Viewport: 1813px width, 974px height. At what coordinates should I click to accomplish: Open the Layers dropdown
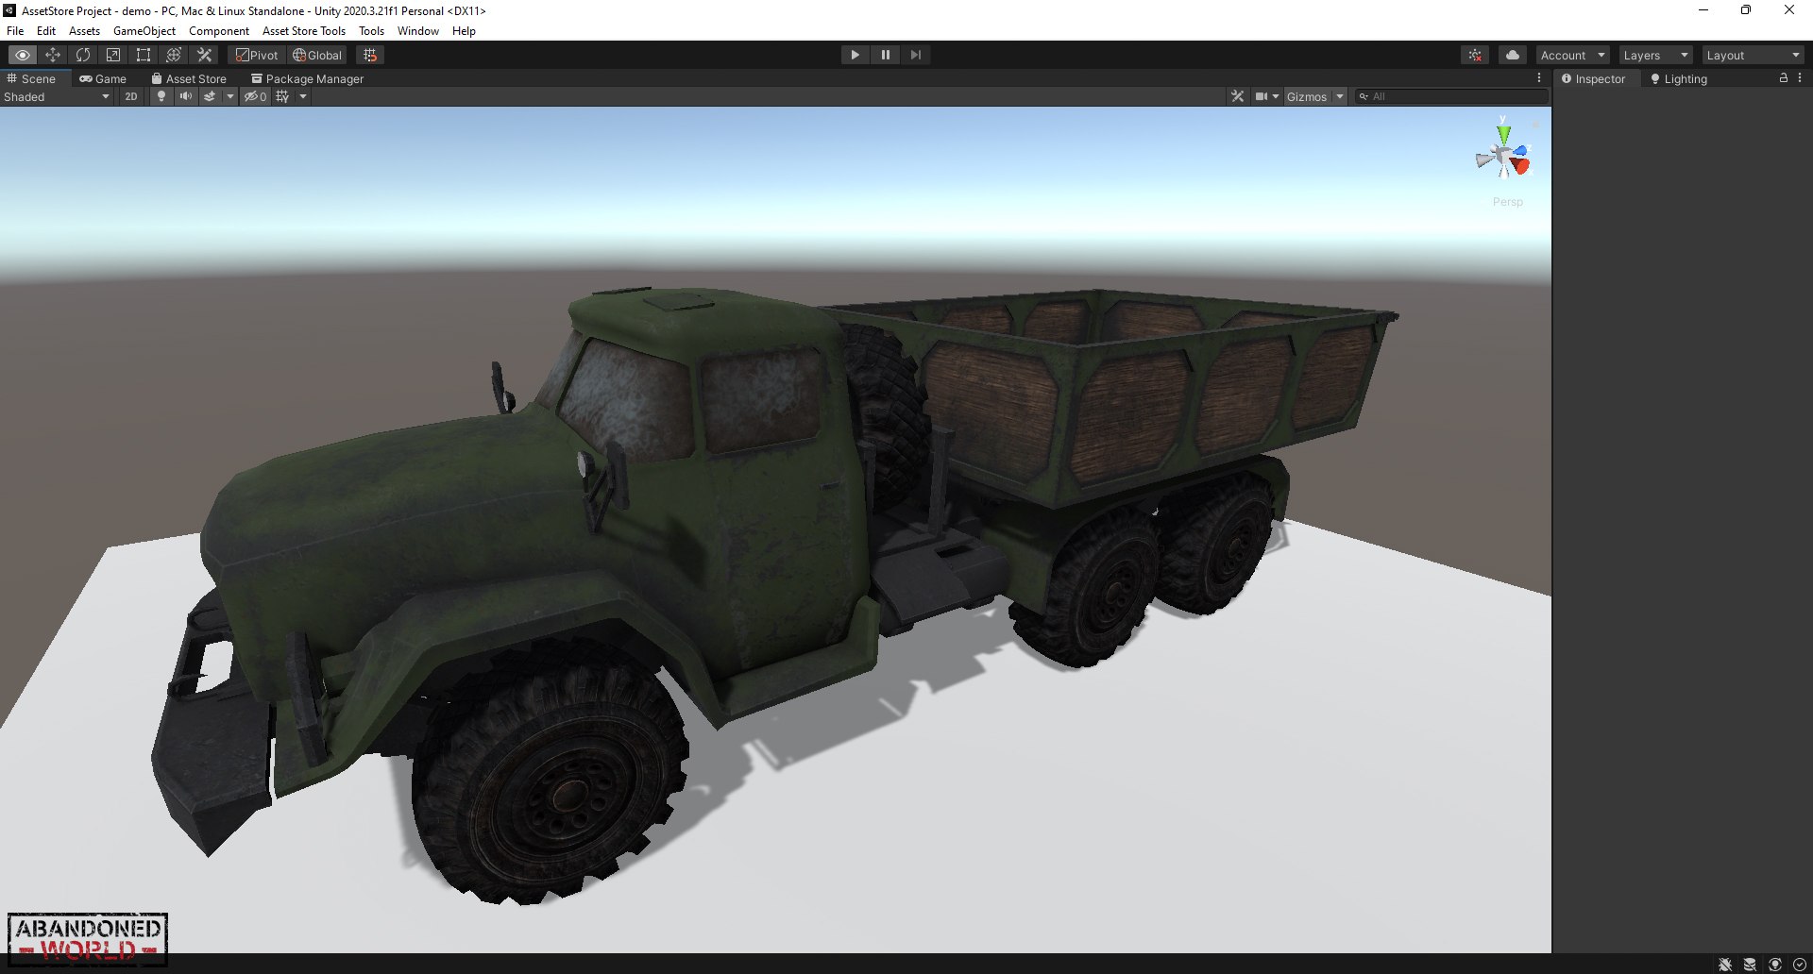1655,55
